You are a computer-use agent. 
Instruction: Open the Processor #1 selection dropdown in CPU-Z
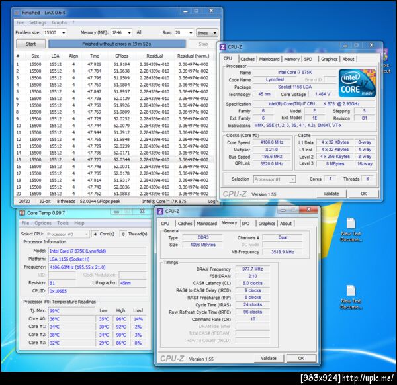274,179
